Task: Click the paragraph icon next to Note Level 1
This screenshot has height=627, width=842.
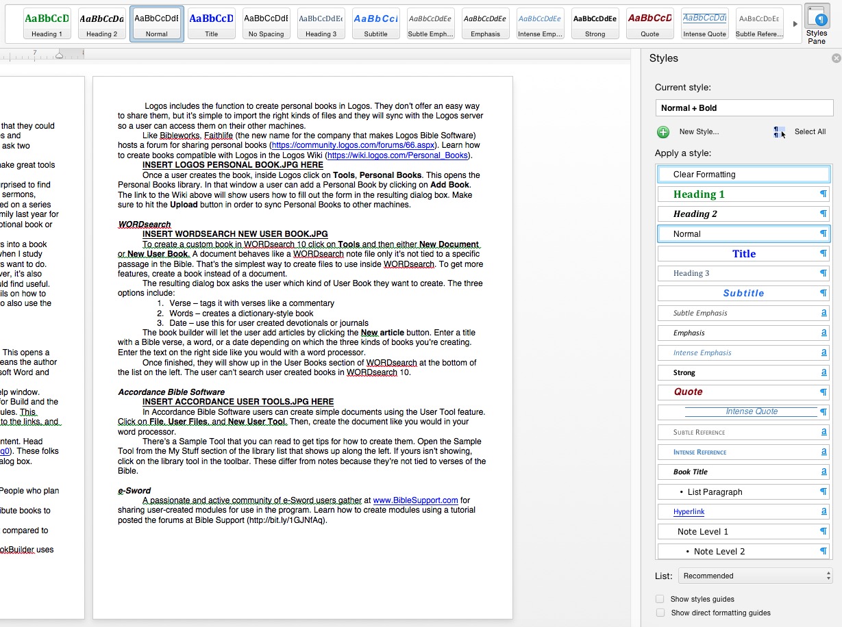Action: coord(823,531)
